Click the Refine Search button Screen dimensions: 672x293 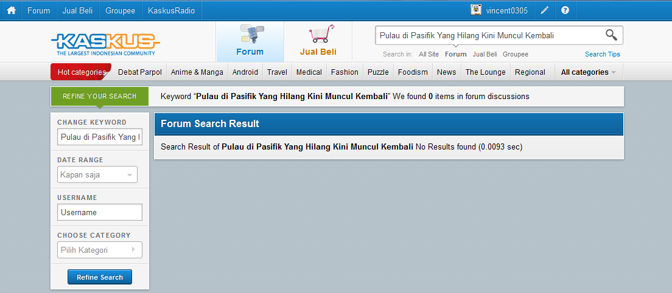coord(100,277)
